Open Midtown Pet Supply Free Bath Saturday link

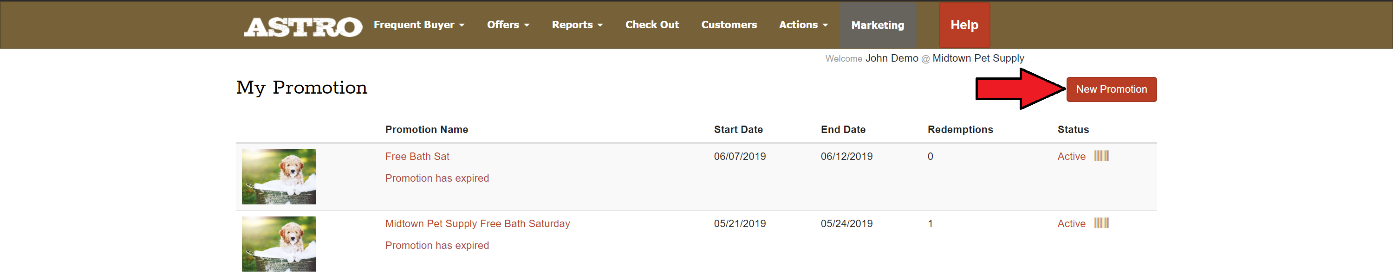[477, 223]
